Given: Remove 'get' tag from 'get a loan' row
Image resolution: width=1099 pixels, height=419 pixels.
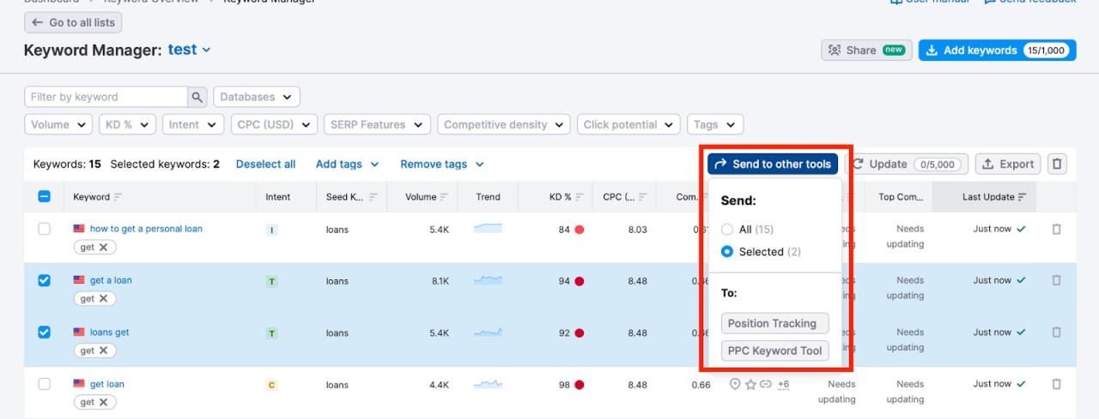Looking at the screenshot, I should 103,299.
